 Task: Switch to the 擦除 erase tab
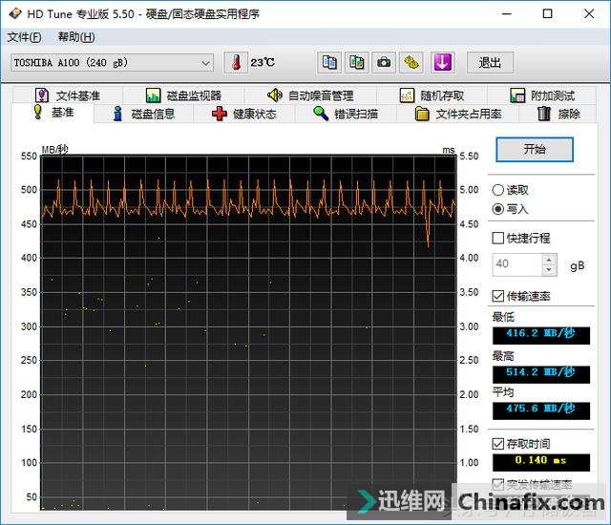(x=558, y=114)
